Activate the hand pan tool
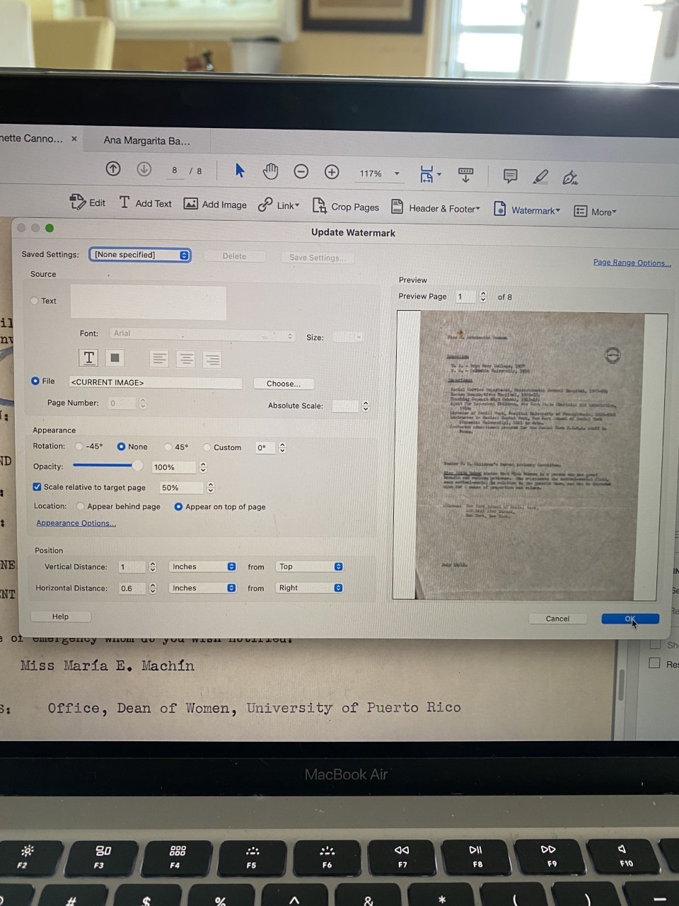679x906 pixels. pyautogui.click(x=270, y=171)
